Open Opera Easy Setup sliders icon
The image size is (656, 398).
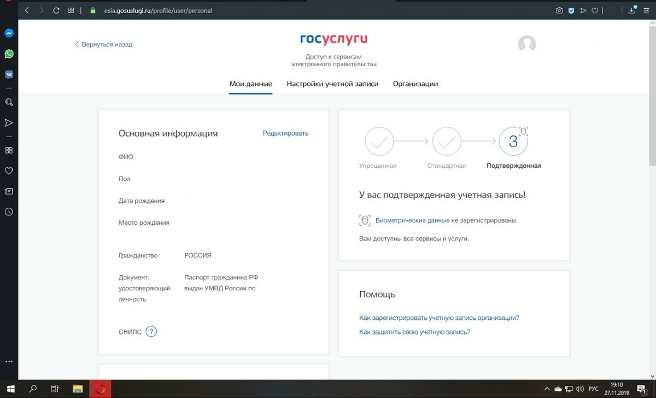point(646,10)
